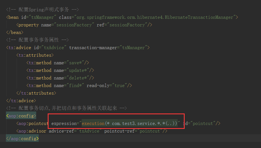Click the aop:advisor tag name
The width and height of the screenshot is (261, 148).
tap(32, 131)
